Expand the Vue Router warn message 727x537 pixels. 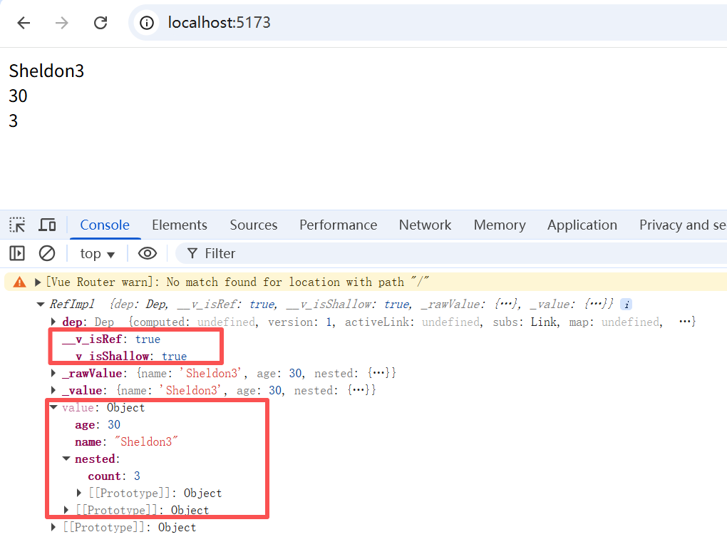tap(38, 282)
